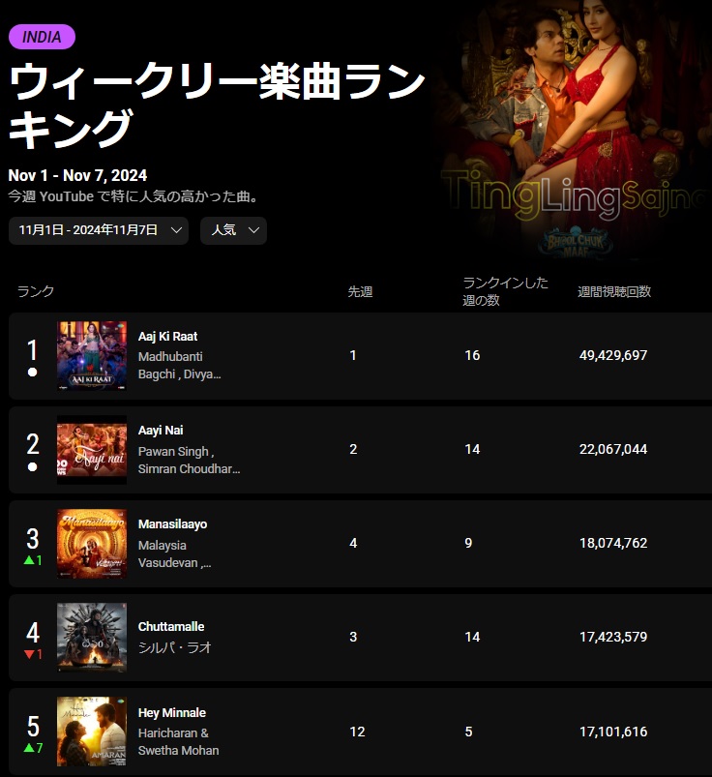This screenshot has height=777, width=712.
Task: Open the Manasilaayo cover thumbnail
Action: 92,544
